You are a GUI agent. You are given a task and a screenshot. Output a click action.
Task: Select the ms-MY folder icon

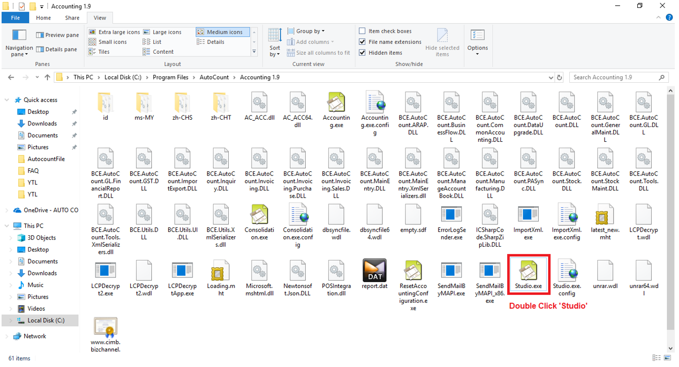pyautogui.click(x=144, y=101)
